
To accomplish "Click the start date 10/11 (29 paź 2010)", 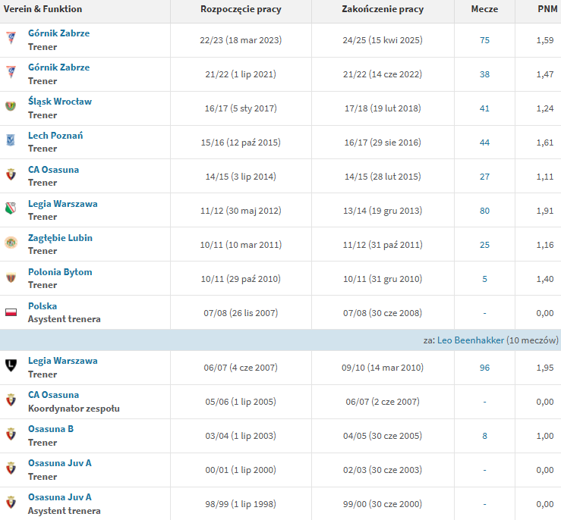I will (x=241, y=279).
